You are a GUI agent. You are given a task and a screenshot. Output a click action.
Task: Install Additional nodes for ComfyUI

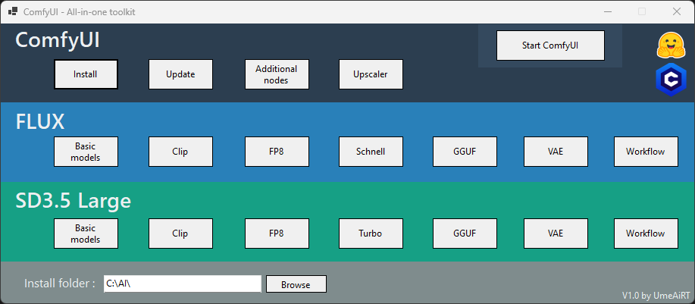point(277,74)
